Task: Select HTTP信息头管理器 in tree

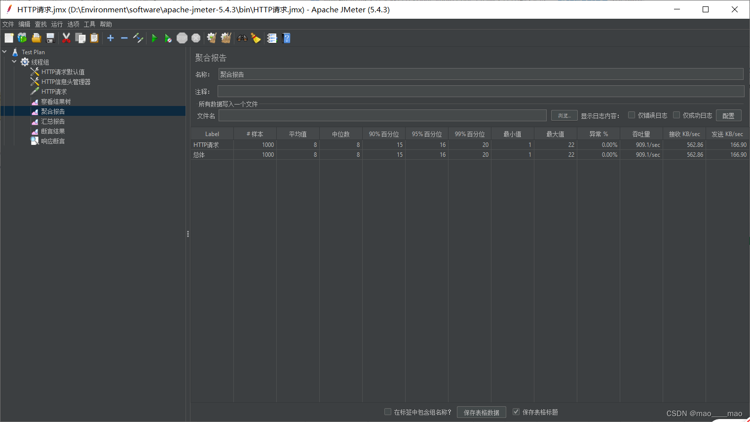Action: click(66, 82)
